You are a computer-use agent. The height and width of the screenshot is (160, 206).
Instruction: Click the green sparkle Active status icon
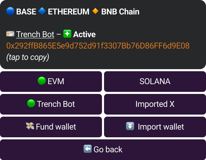[67, 34]
